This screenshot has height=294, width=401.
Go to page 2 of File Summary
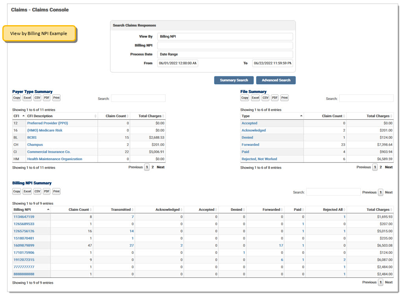click(x=381, y=167)
